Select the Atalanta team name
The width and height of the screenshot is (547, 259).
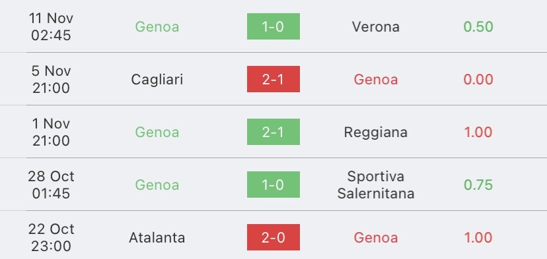point(157,238)
